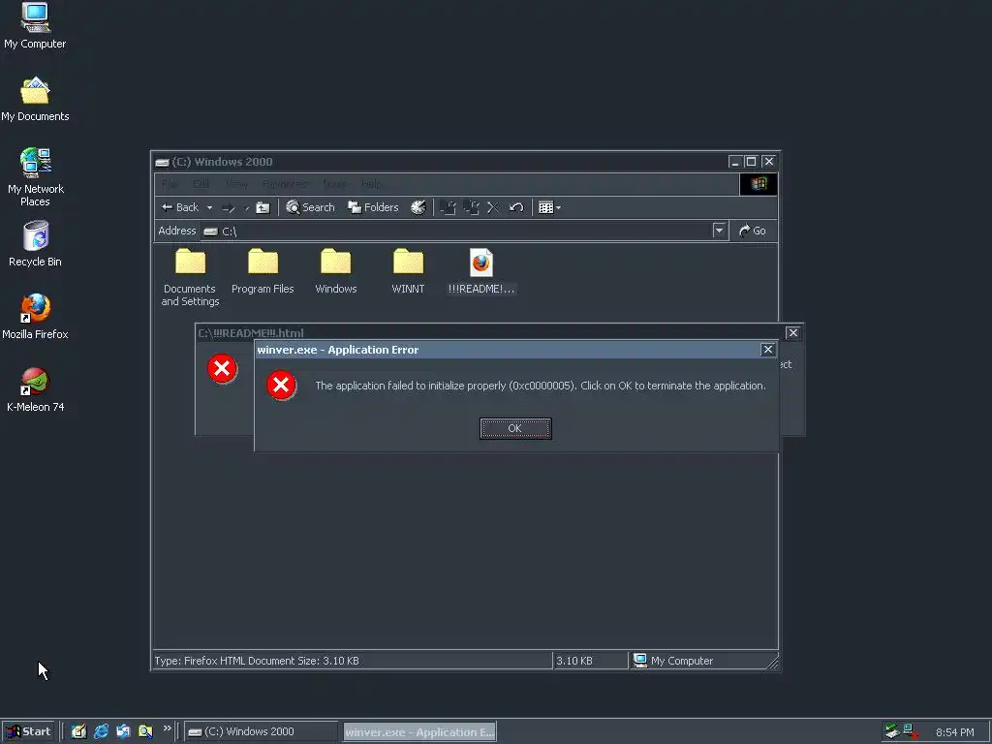Maximize the (C:) Windows 2000 window

point(751,162)
